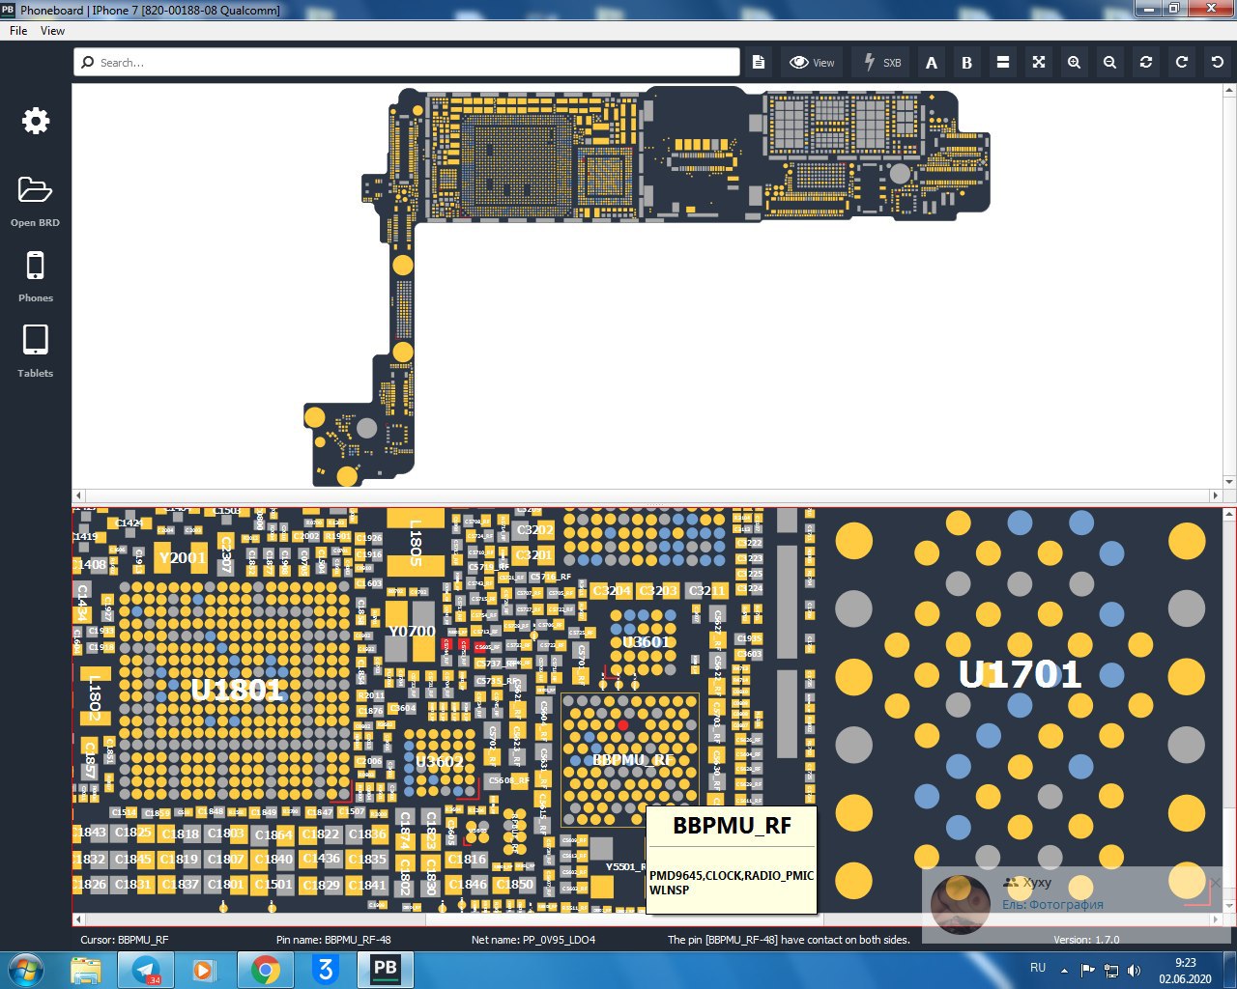Click the Net name PP_0V95_LDO4 status text
The width and height of the screenshot is (1237, 989).
coord(533,940)
